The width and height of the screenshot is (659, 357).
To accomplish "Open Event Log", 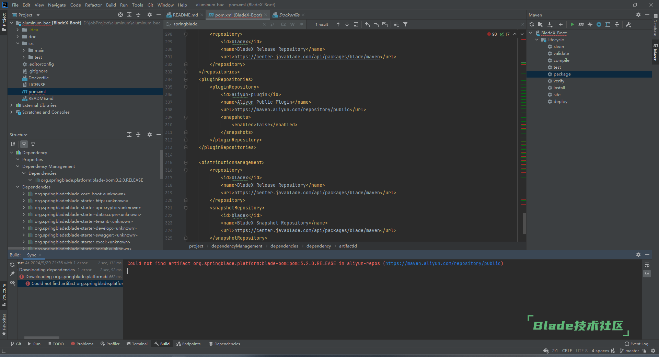I will [x=636, y=344].
